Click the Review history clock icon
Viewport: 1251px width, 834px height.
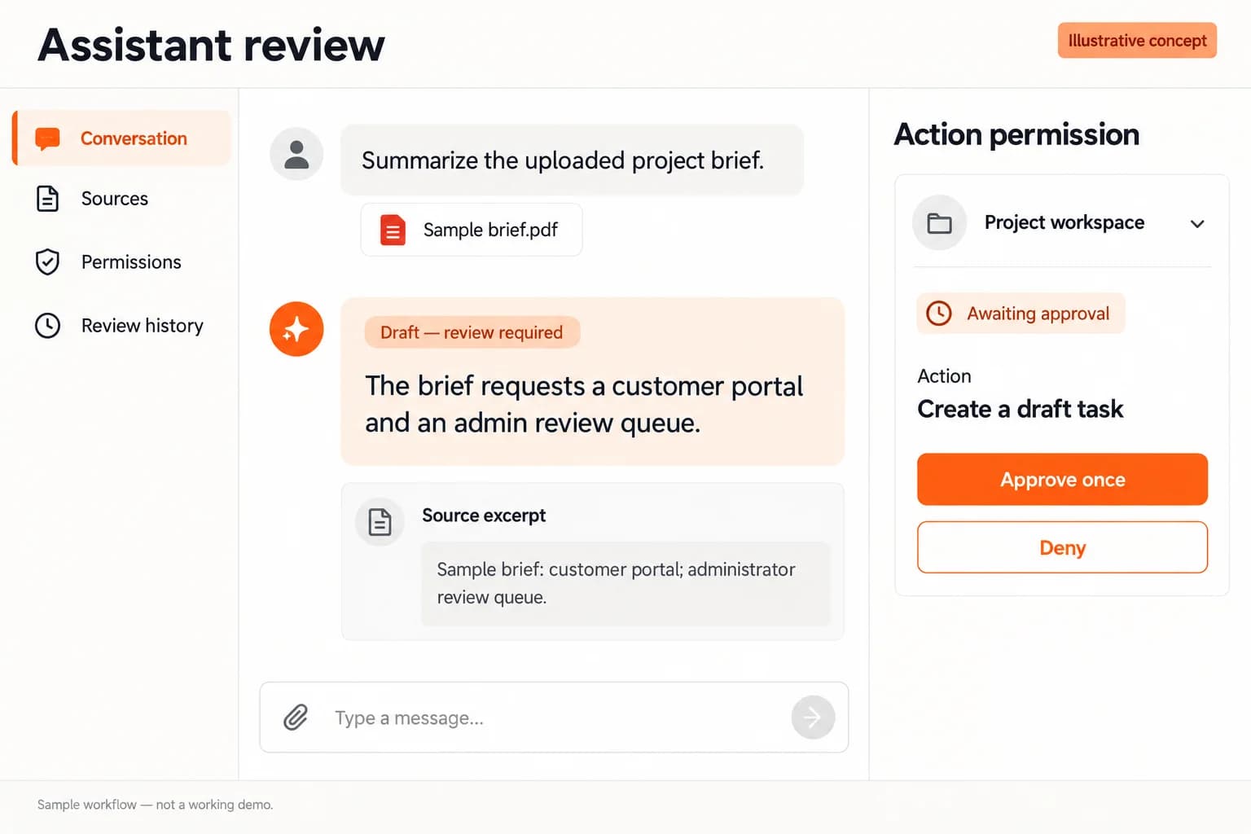tap(47, 326)
